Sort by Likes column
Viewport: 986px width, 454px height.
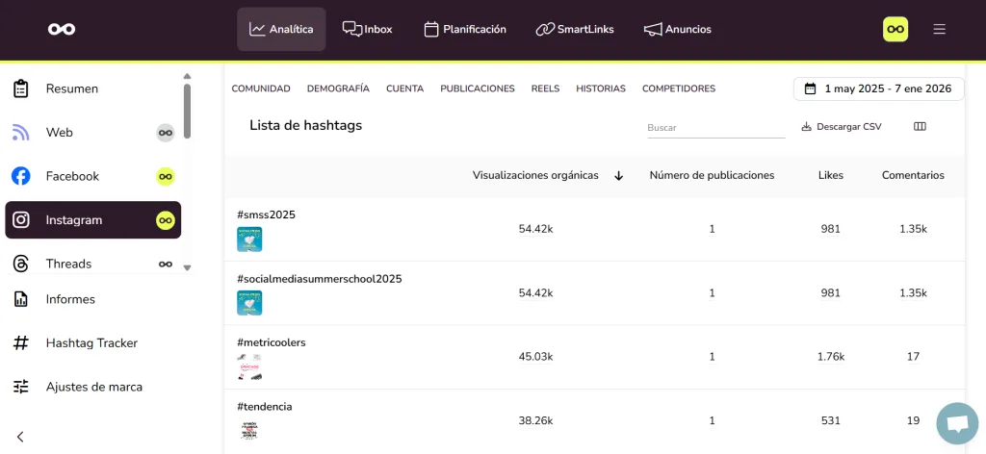point(831,176)
